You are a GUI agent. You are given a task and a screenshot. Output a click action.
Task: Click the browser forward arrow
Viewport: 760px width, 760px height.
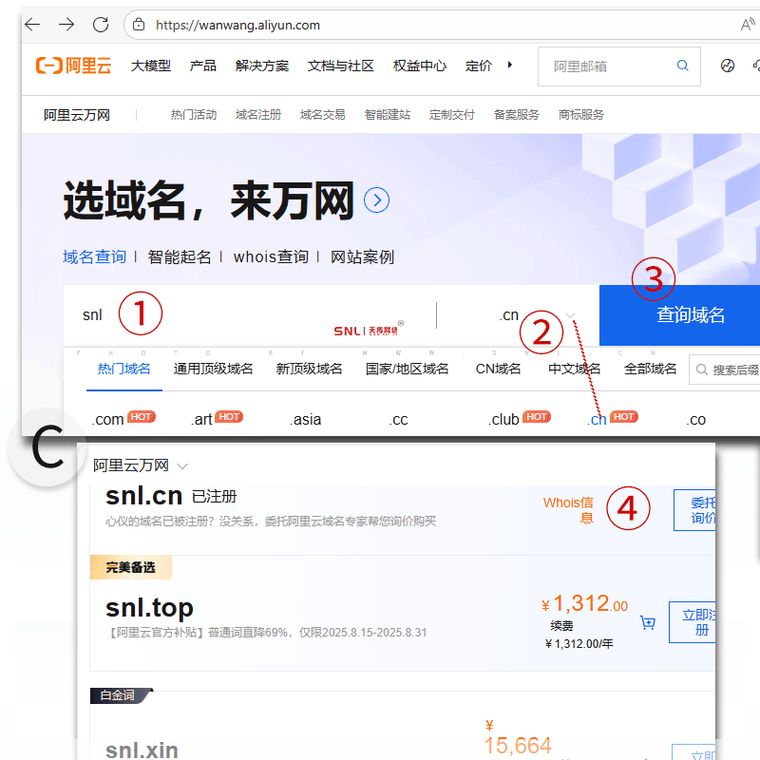pyautogui.click(x=66, y=25)
